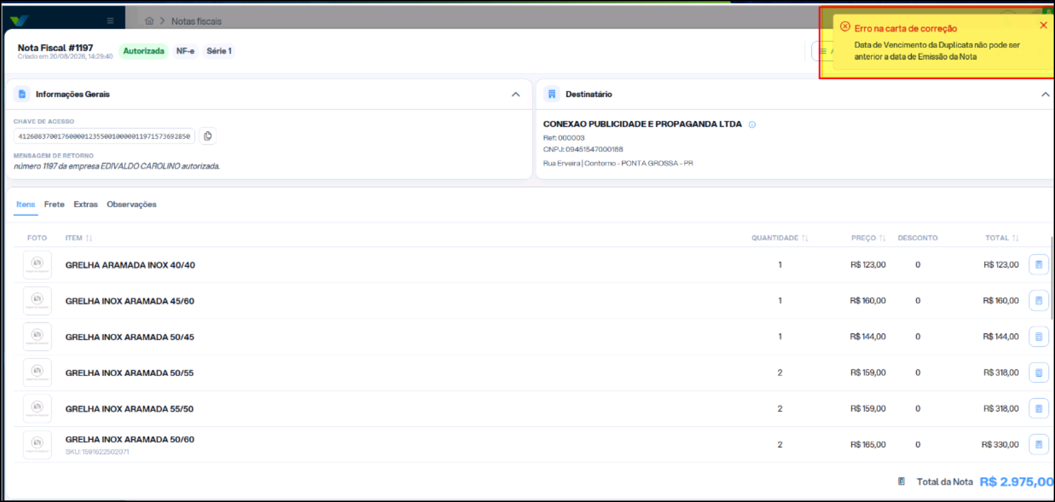
Task: Open details icon for GRELHA INOX ARAMADA 45/60
Action: 1038,301
